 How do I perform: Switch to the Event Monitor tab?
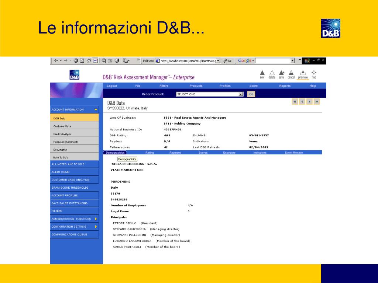[x=294, y=153]
